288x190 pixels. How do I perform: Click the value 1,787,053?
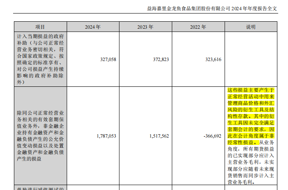106,136
